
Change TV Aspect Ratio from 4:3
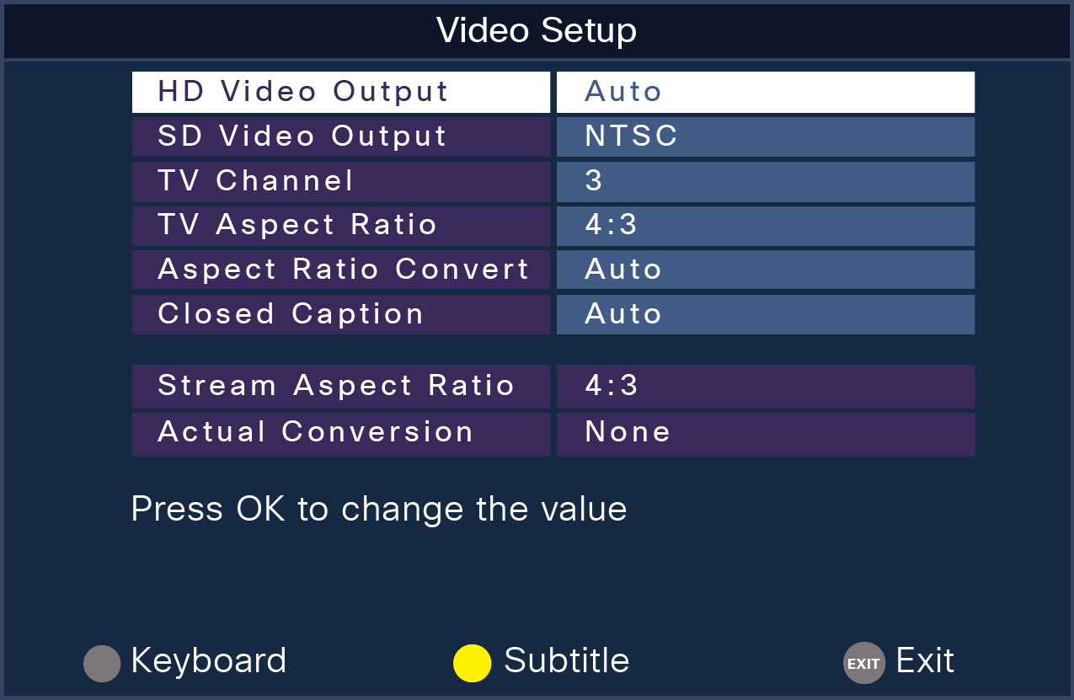click(x=763, y=225)
